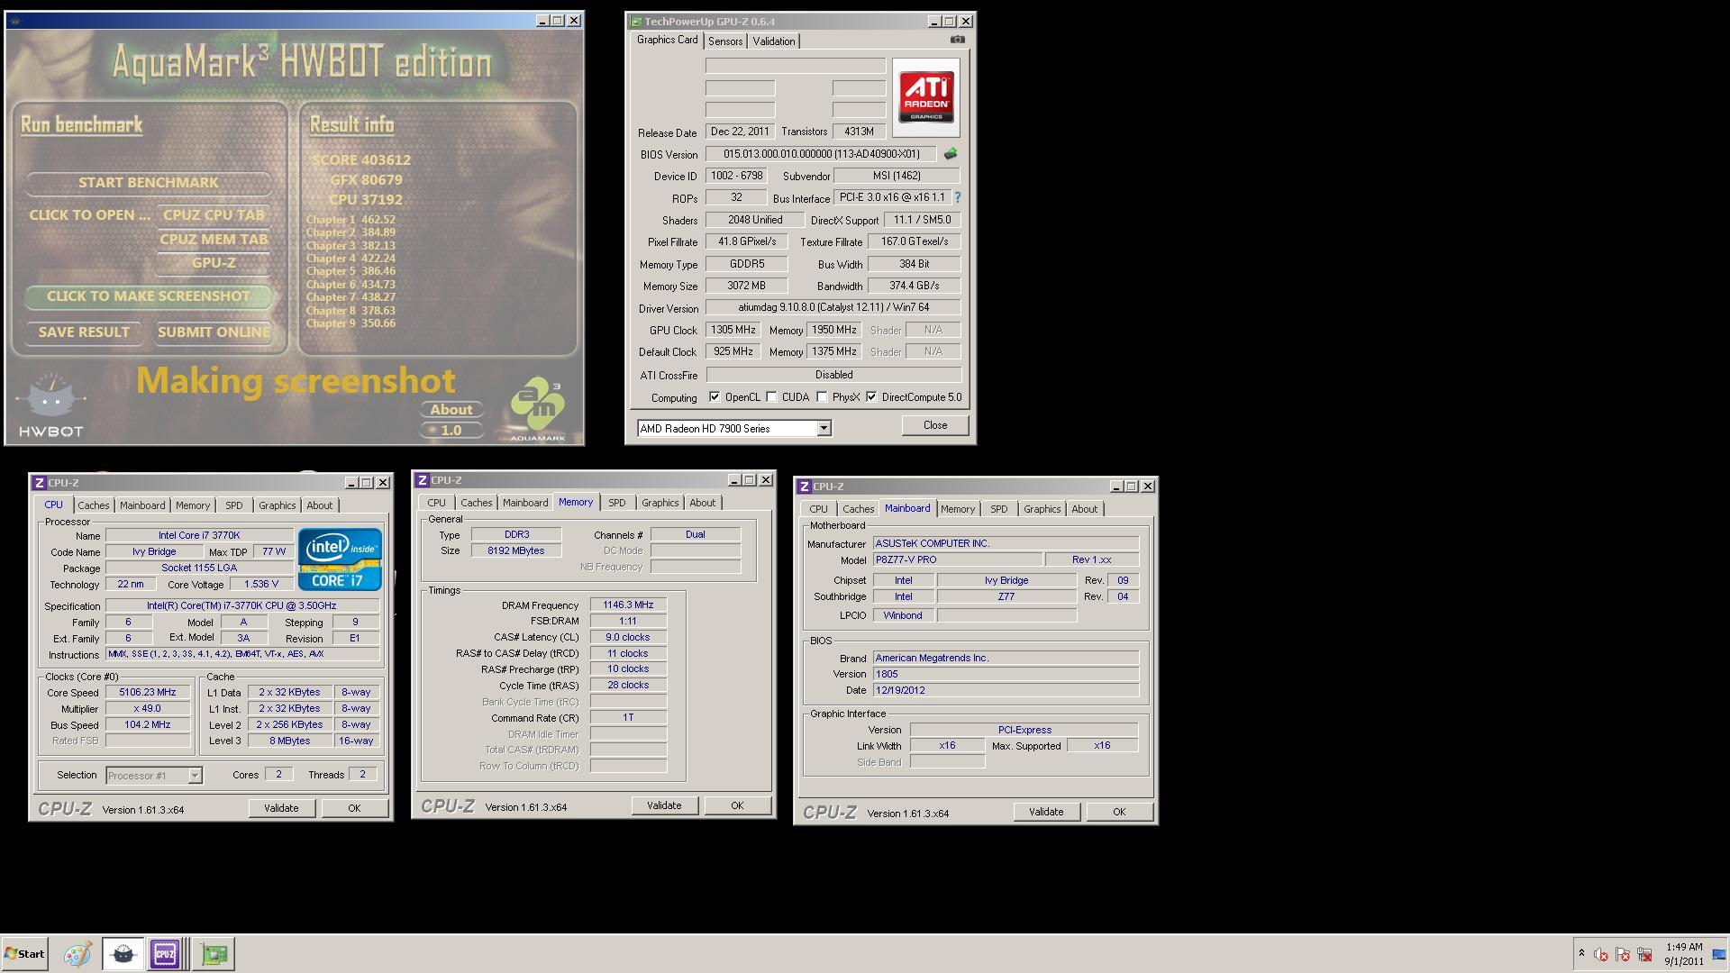Click the taskbar clock showing 1:49 AM
1730x973 pixels.
pos(1683,954)
